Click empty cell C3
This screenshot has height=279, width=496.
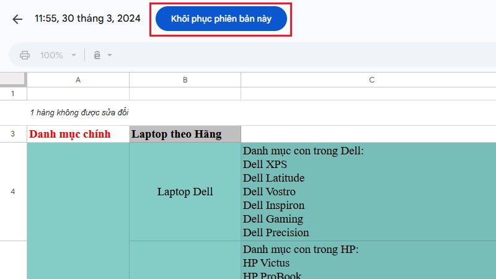coord(368,134)
